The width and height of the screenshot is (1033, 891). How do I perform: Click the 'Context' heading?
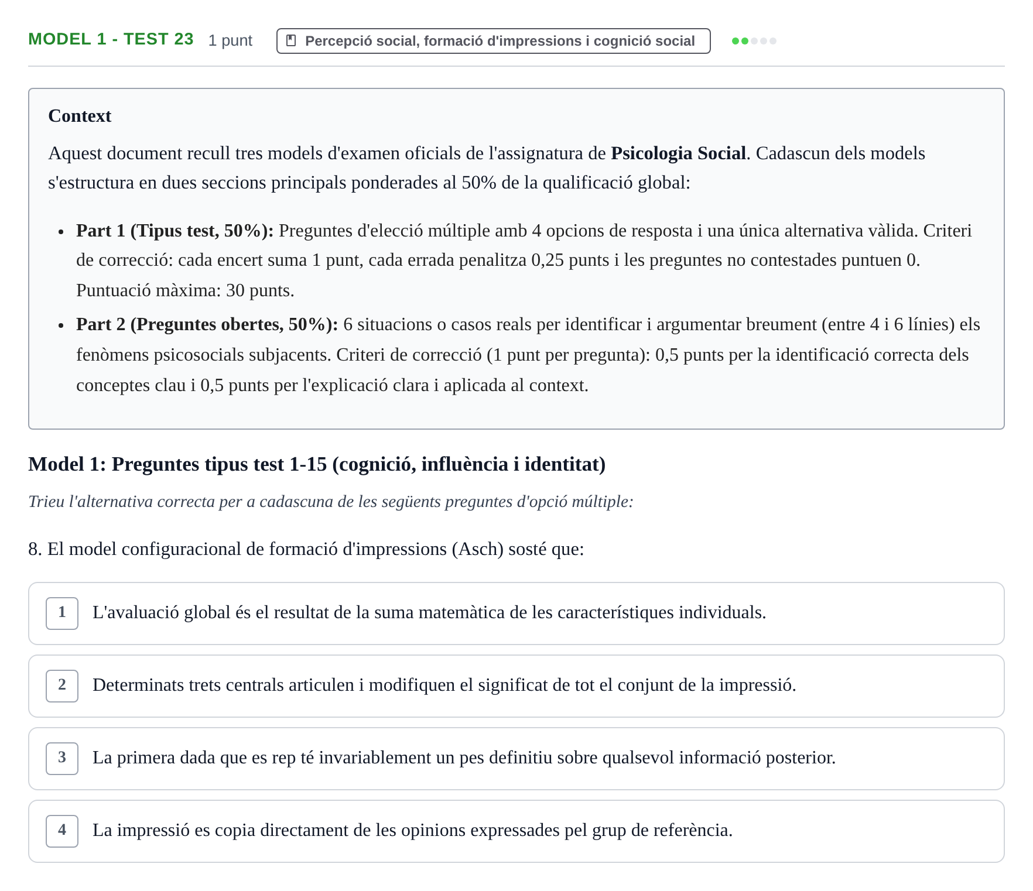[x=80, y=116]
